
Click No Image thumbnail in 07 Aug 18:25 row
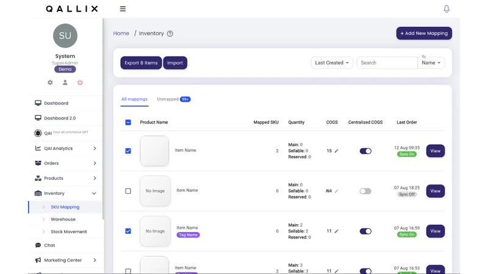click(155, 191)
